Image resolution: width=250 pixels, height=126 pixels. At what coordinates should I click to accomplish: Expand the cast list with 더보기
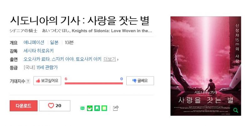click(x=110, y=59)
